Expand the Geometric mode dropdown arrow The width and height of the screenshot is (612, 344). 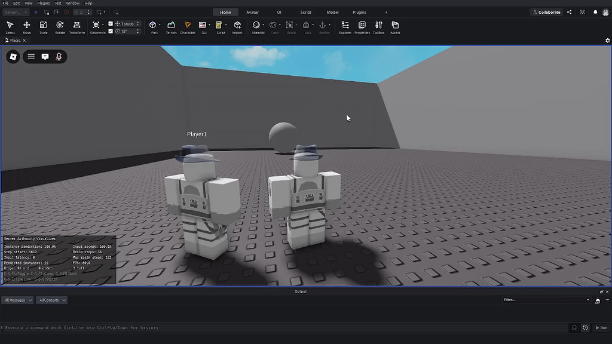[x=103, y=25]
